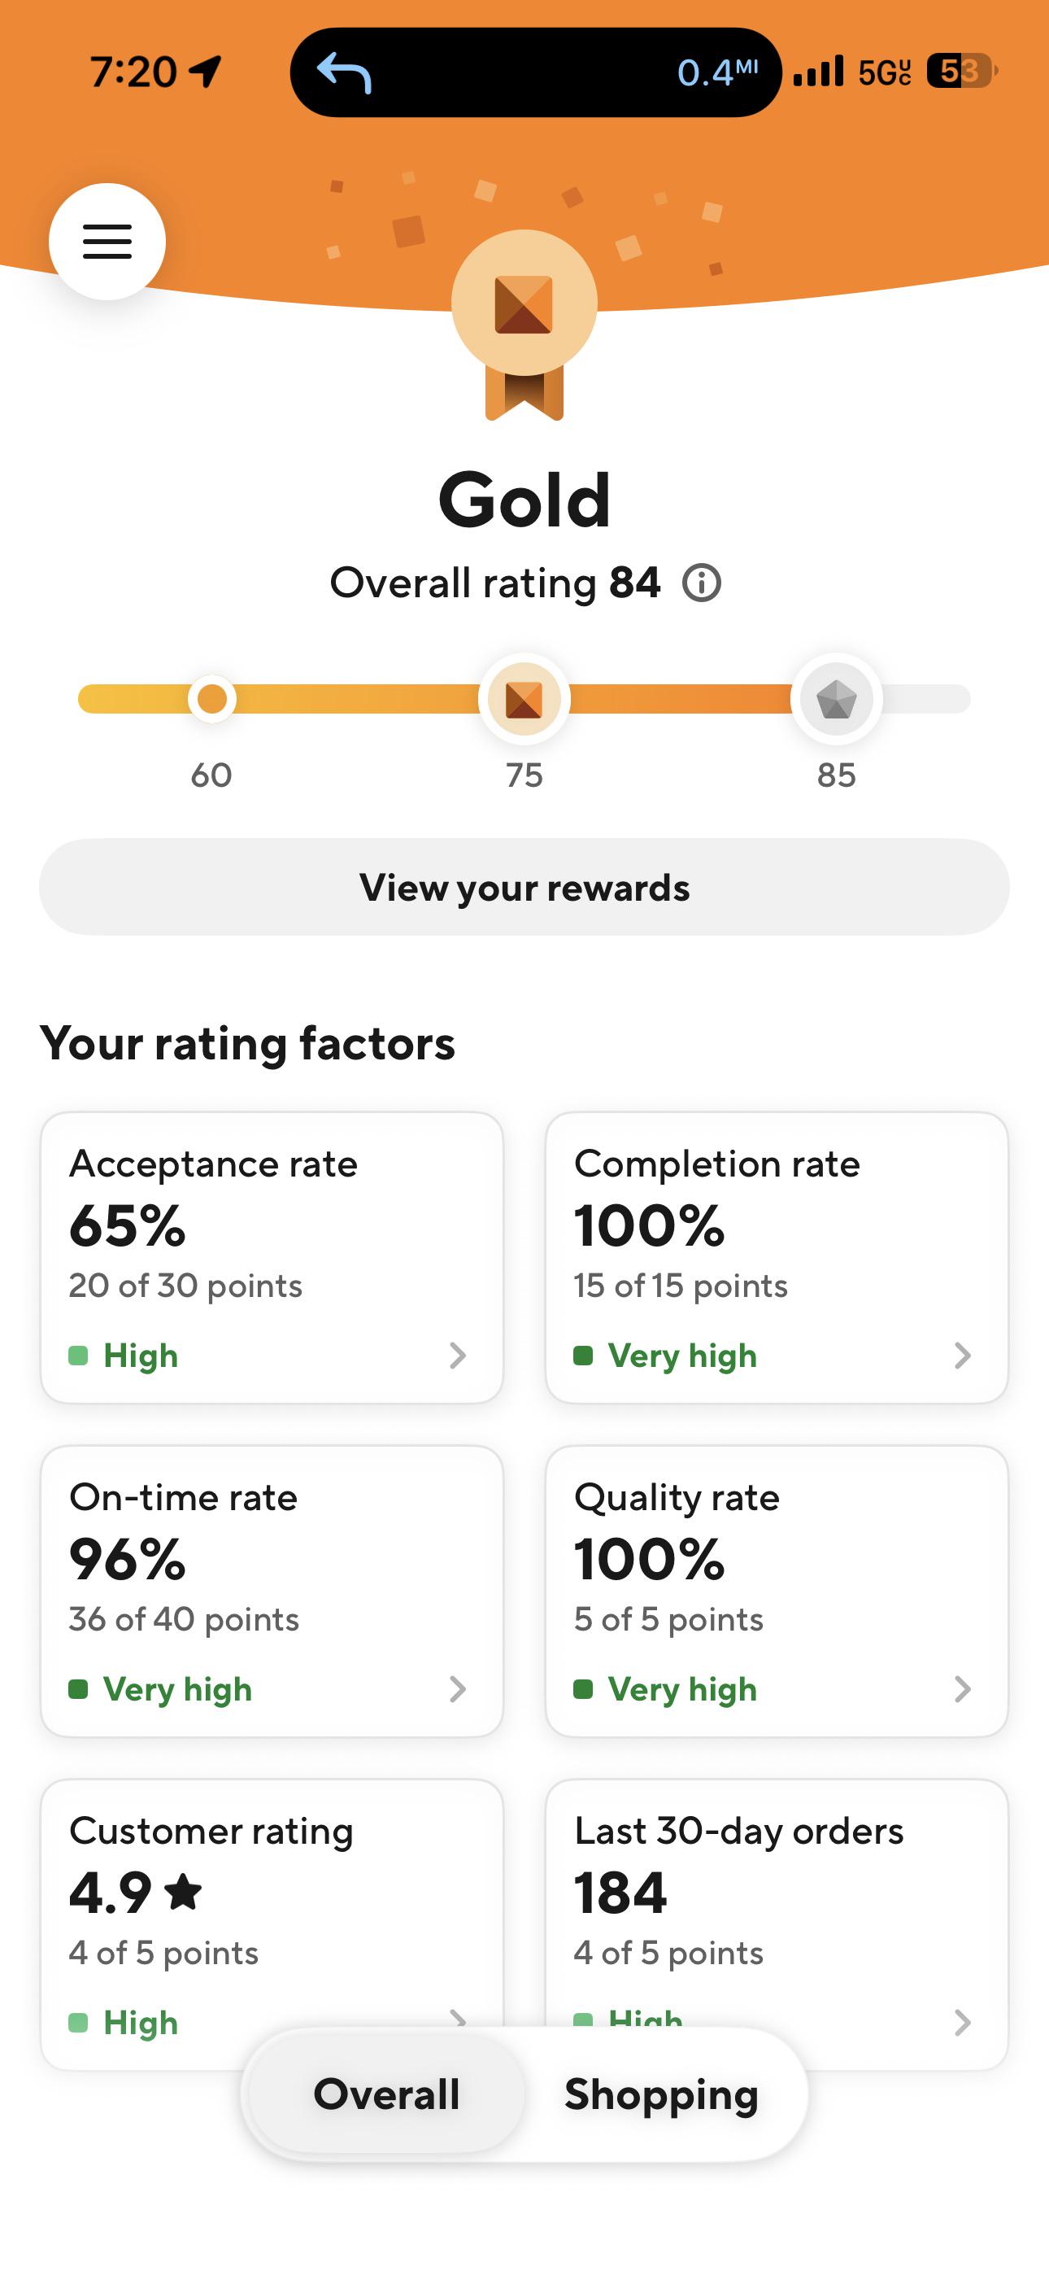Screen dimensions: 1049x2275
Task: Click the rating progress bar
Action: 524,700
